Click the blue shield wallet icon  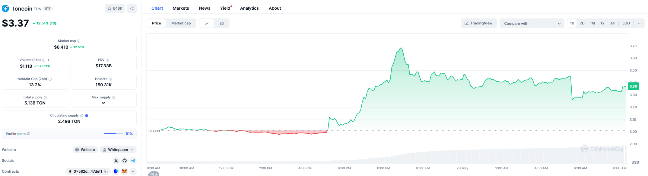click(116, 171)
